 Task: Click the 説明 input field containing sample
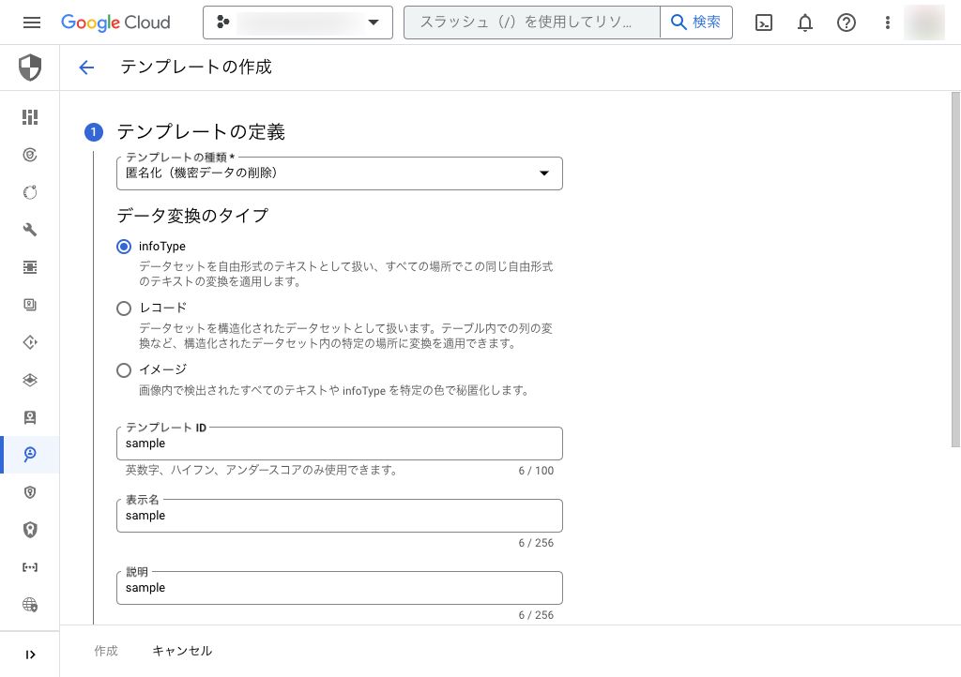pyautogui.click(x=339, y=588)
